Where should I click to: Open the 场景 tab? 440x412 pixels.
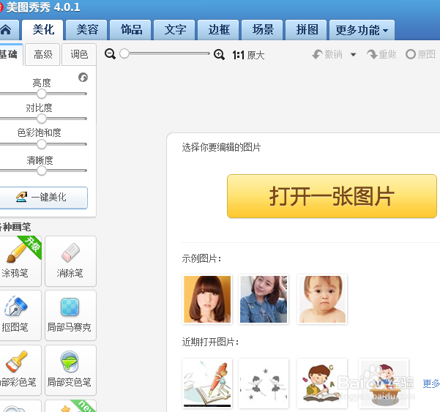[262, 30]
